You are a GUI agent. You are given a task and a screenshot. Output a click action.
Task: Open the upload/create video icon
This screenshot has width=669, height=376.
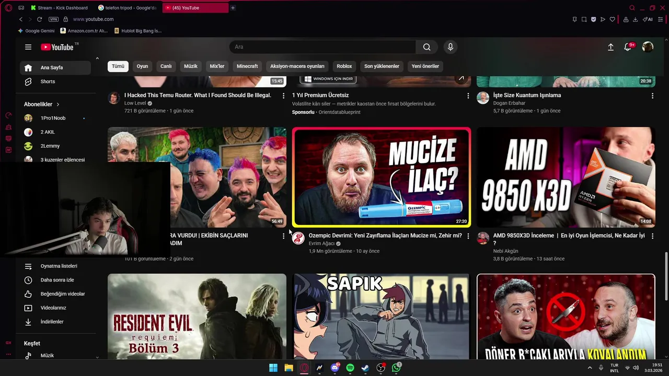610,47
